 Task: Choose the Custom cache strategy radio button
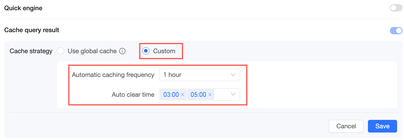click(146, 51)
